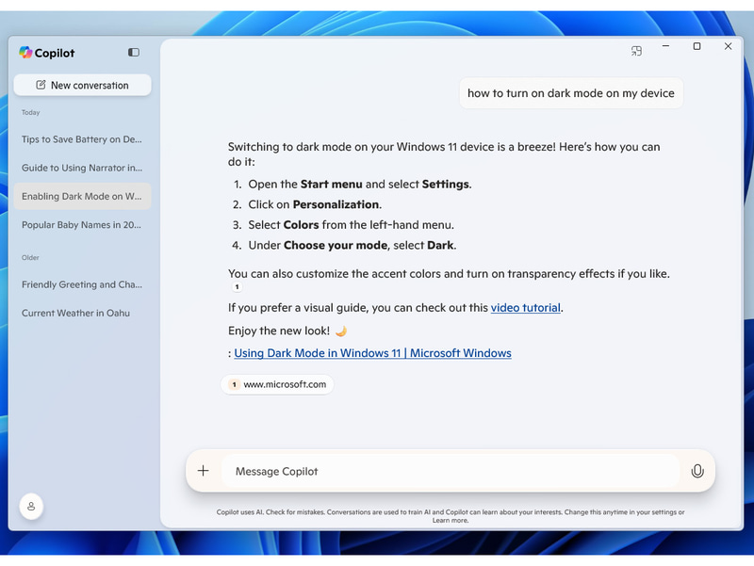Click the 'Older' section label

tap(30, 257)
